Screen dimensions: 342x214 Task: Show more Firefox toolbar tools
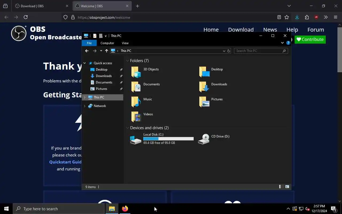(326, 17)
